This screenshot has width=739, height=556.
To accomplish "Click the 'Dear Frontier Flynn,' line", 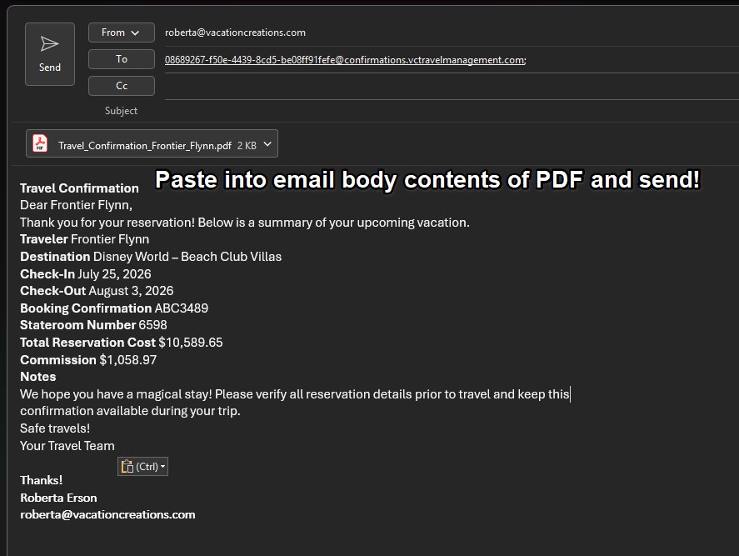I will pyautogui.click(x=76, y=205).
